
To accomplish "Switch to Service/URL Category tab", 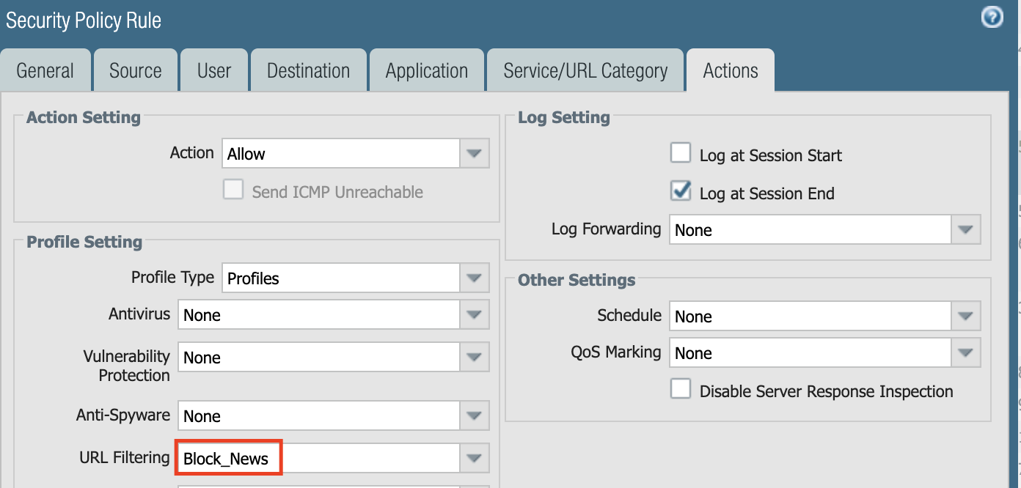I will [585, 71].
